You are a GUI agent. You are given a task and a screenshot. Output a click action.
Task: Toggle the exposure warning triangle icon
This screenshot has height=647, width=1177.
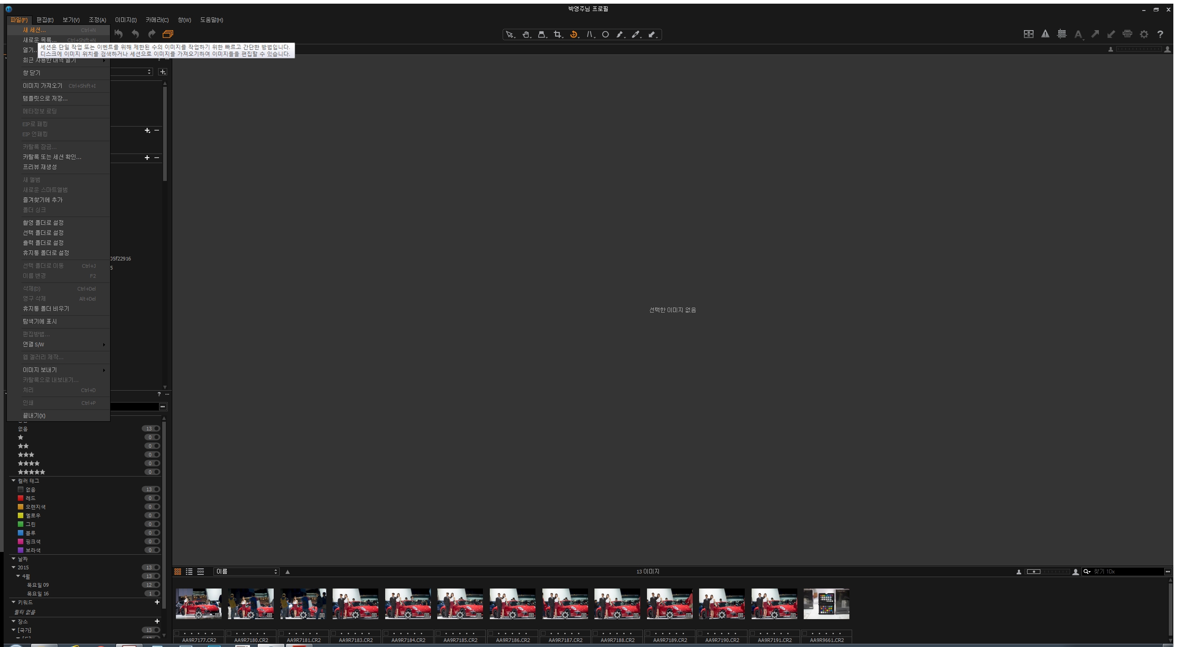[x=1045, y=34]
